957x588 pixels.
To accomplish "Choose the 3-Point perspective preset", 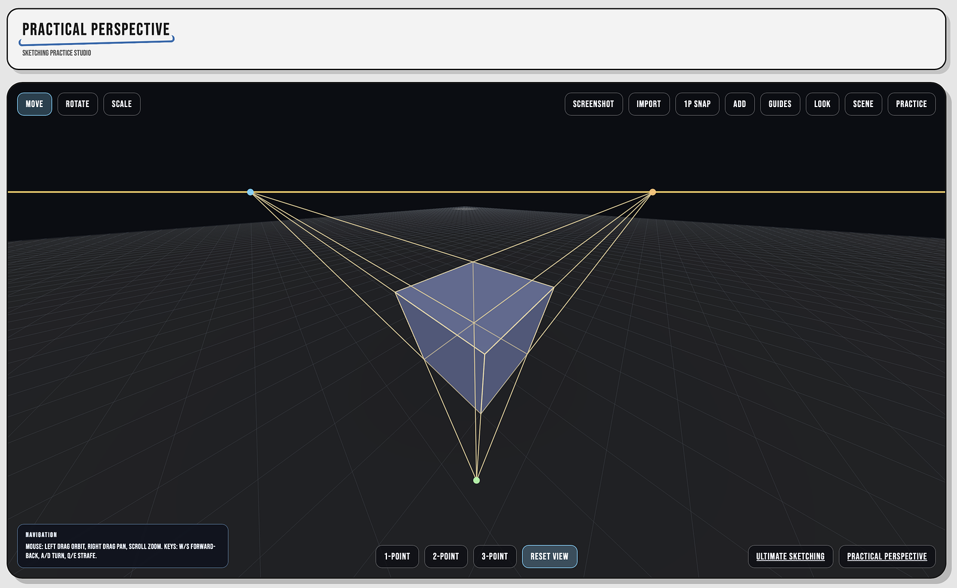I will tap(495, 556).
